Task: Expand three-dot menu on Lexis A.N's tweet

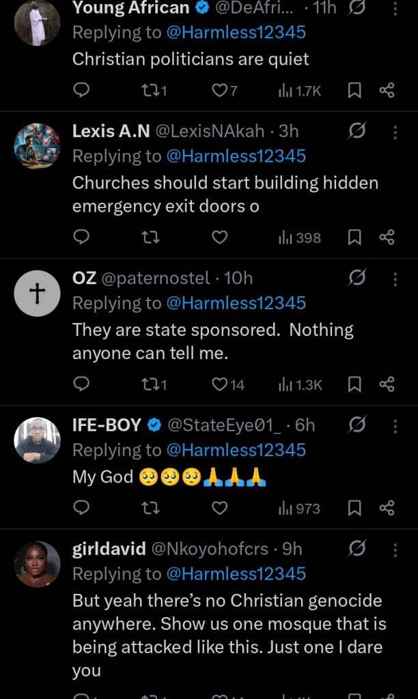Action: (x=395, y=130)
